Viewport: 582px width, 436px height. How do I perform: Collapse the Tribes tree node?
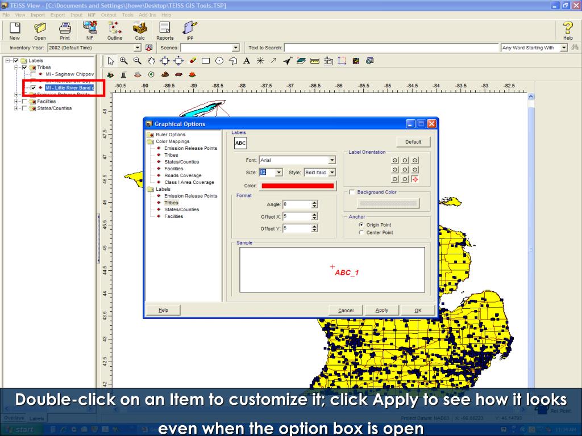(x=16, y=68)
